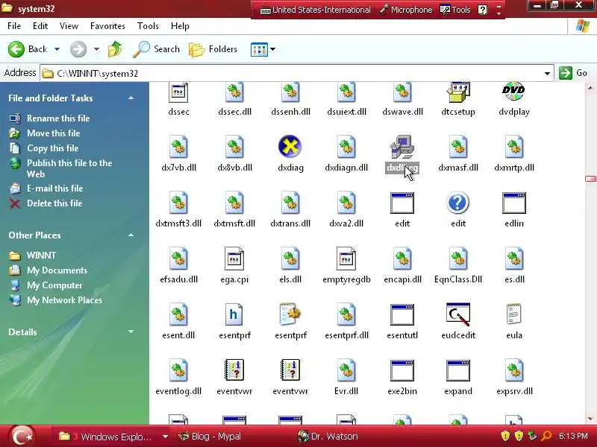Image resolution: width=597 pixels, height=447 pixels.
Task: Toggle the Folders pane
Action: click(x=213, y=49)
